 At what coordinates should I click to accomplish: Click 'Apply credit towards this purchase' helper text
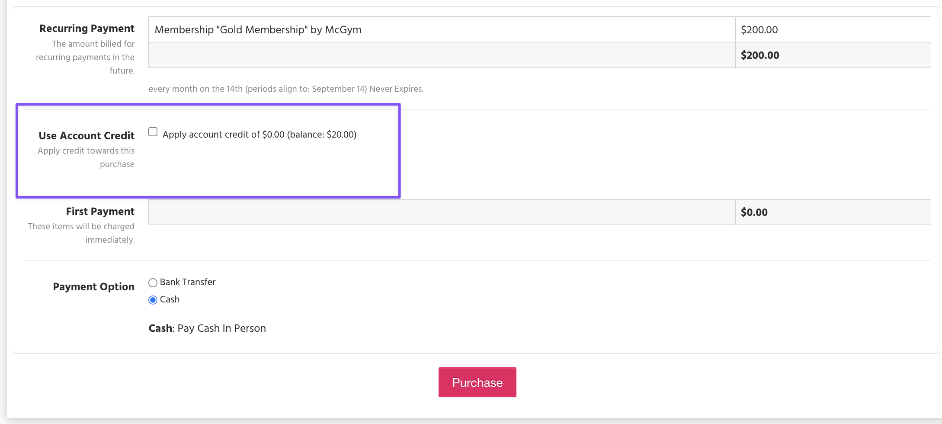click(x=86, y=157)
